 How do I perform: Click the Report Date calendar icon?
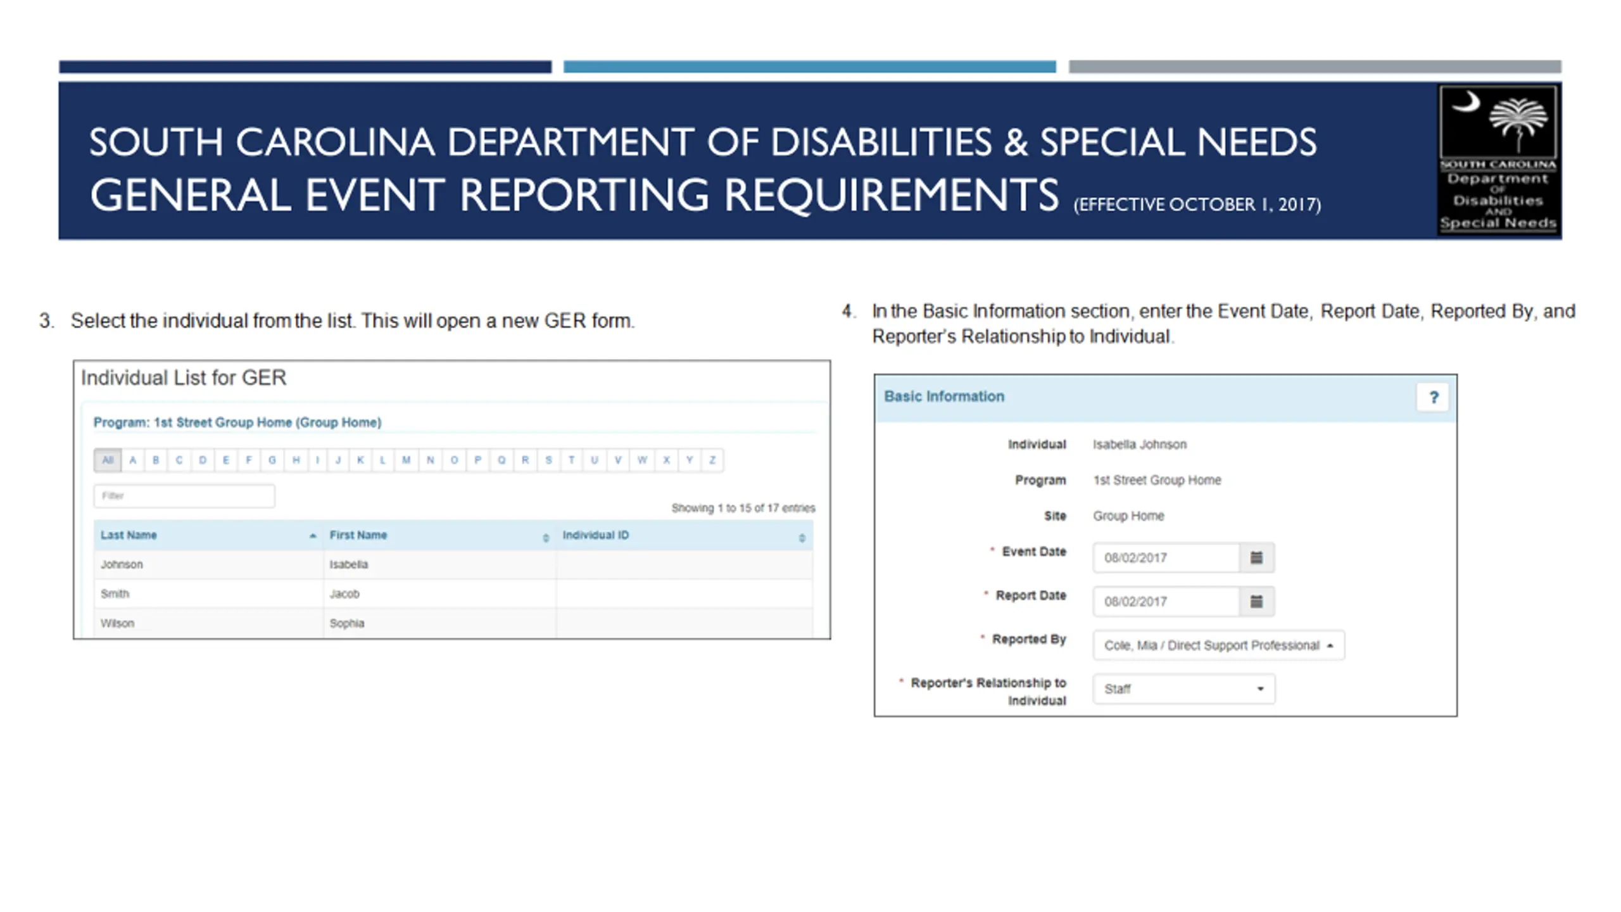[1256, 601]
